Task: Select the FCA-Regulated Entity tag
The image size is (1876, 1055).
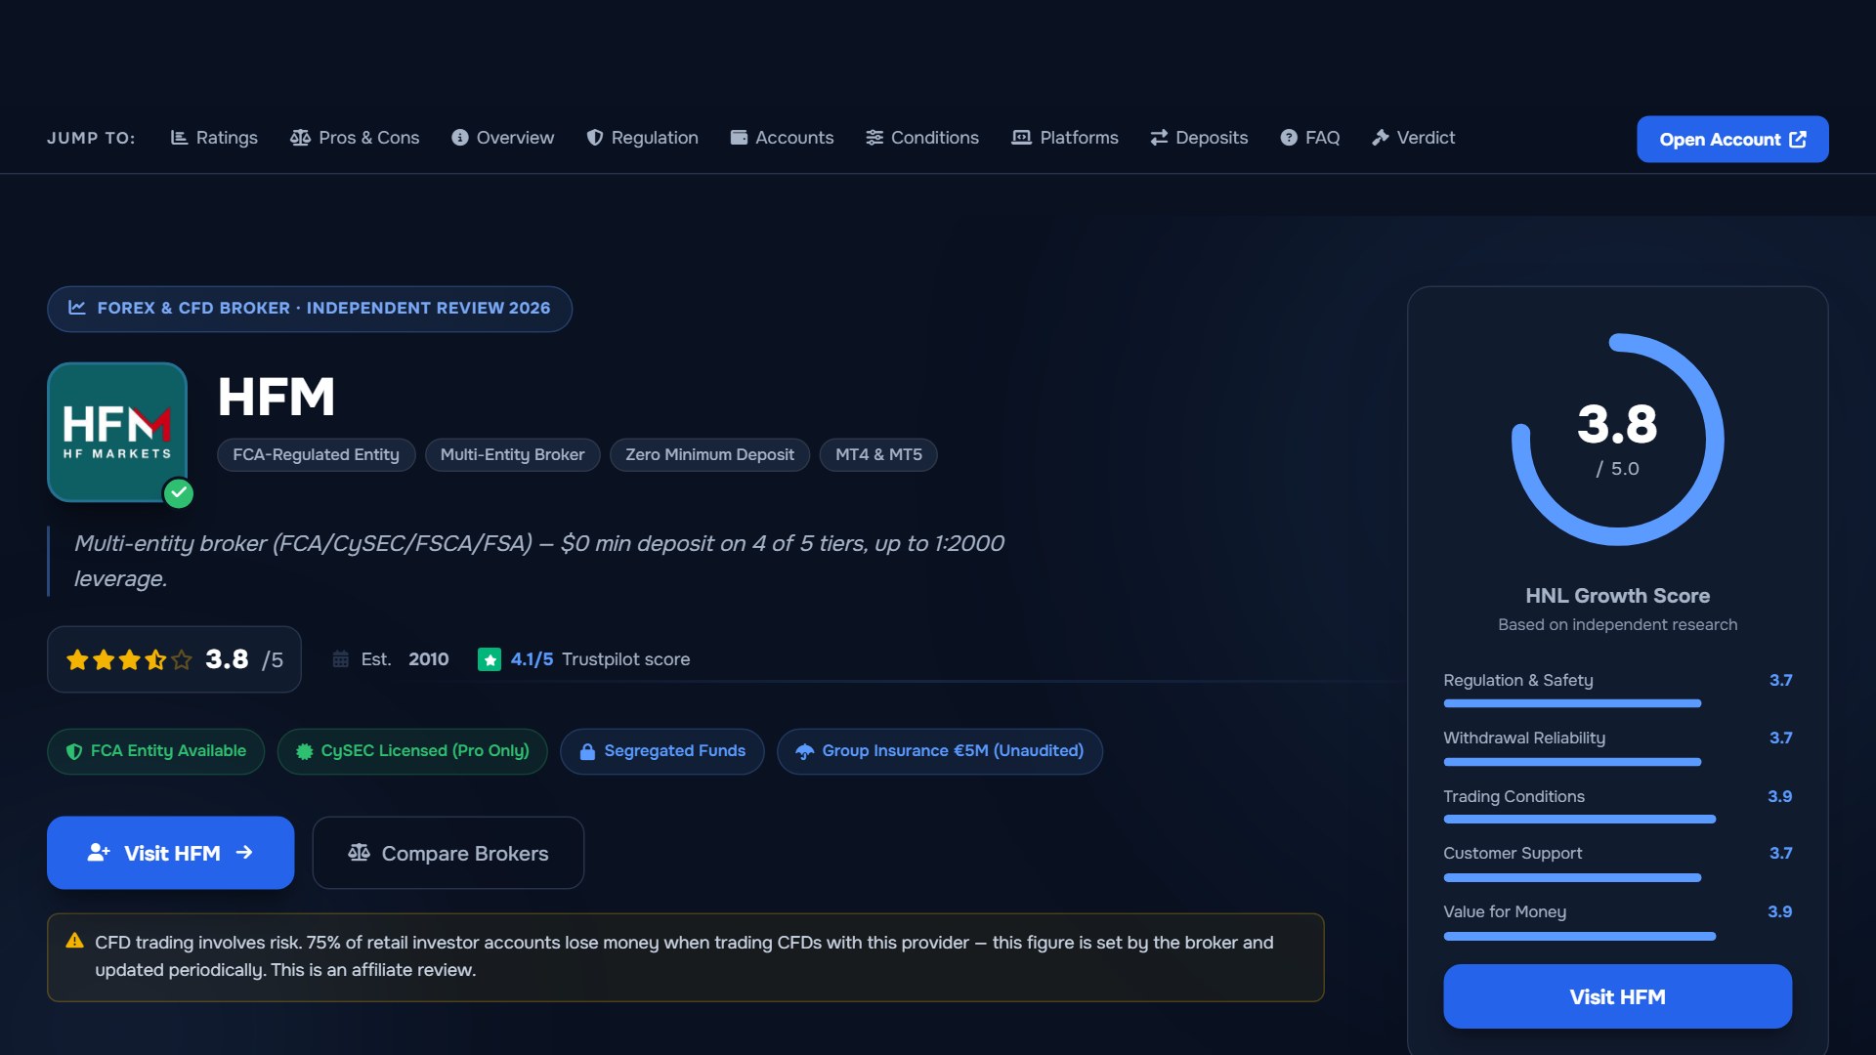Action: coord(316,455)
